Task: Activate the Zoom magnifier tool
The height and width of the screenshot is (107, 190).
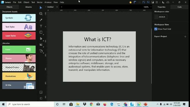Action: point(41,14)
